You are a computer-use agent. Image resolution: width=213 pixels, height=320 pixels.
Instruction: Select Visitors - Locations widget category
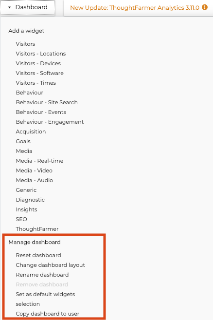(x=41, y=54)
